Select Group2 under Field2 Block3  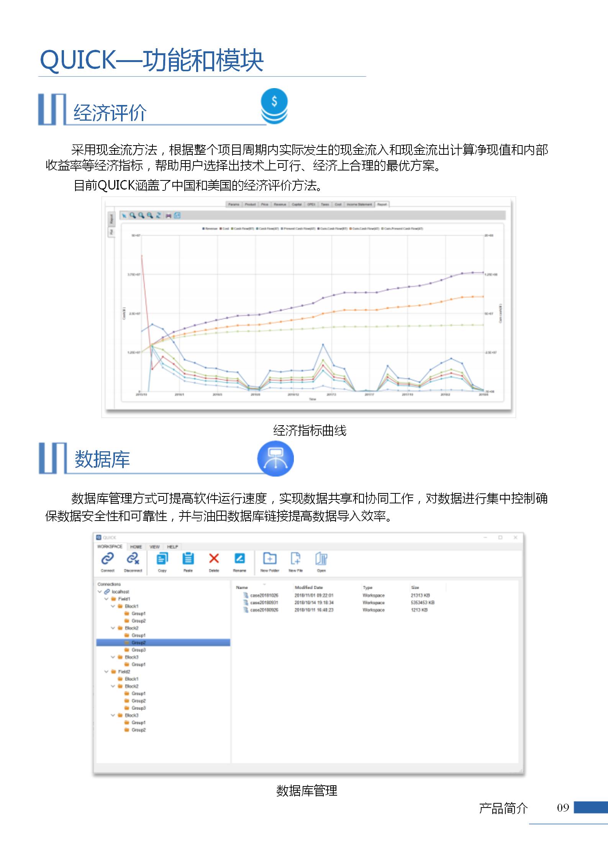139,730
